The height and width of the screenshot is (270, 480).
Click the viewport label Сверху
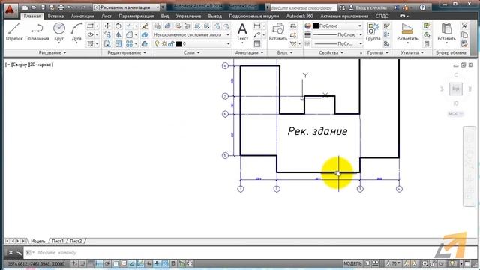click(20, 64)
